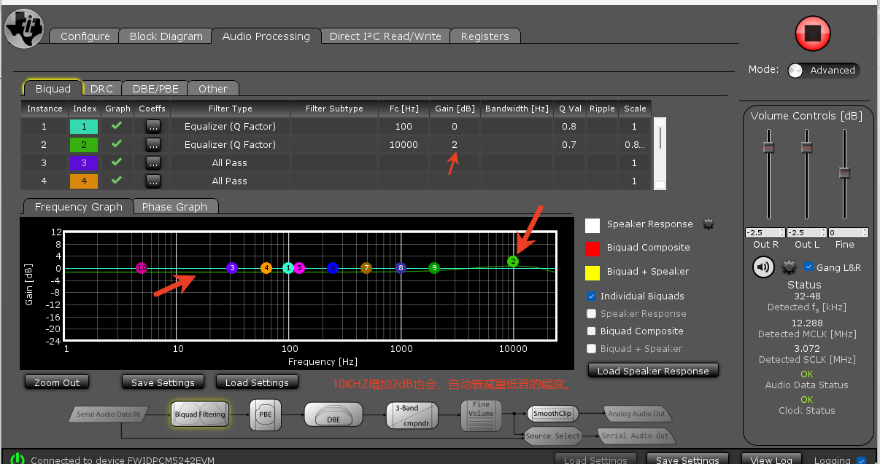
Task: Switch to the Block Diagram tab
Action: coord(166,36)
